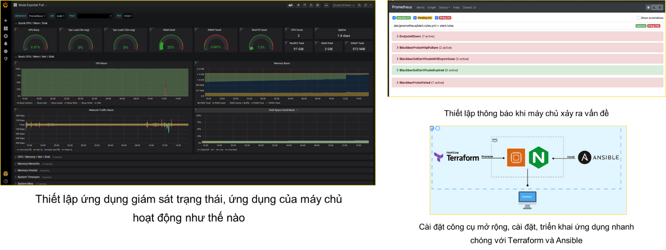
Task: Open the Explore compass icon in sidebar
Action: [6, 36]
